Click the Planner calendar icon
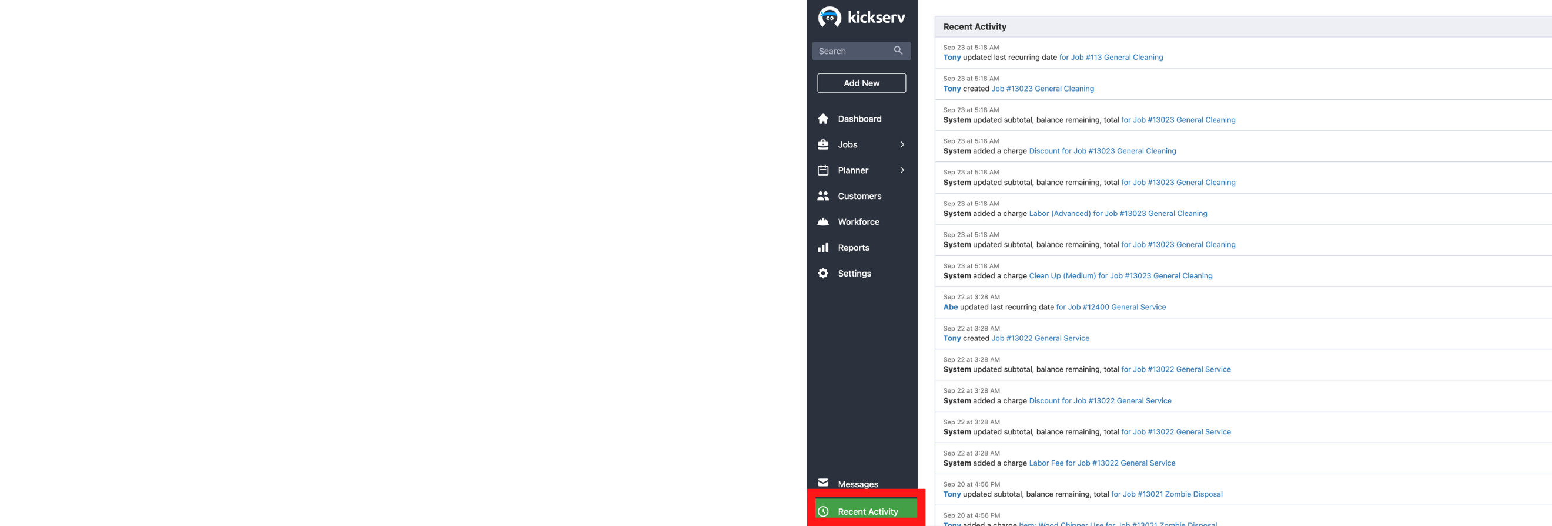The image size is (1552, 526). point(823,170)
